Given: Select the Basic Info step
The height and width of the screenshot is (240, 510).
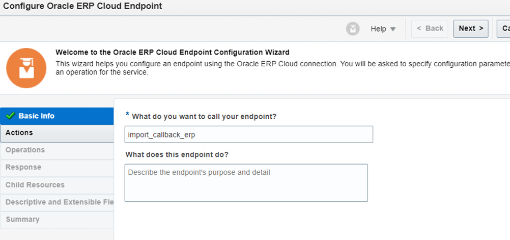Looking at the screenshot, I should coord(57,116).
